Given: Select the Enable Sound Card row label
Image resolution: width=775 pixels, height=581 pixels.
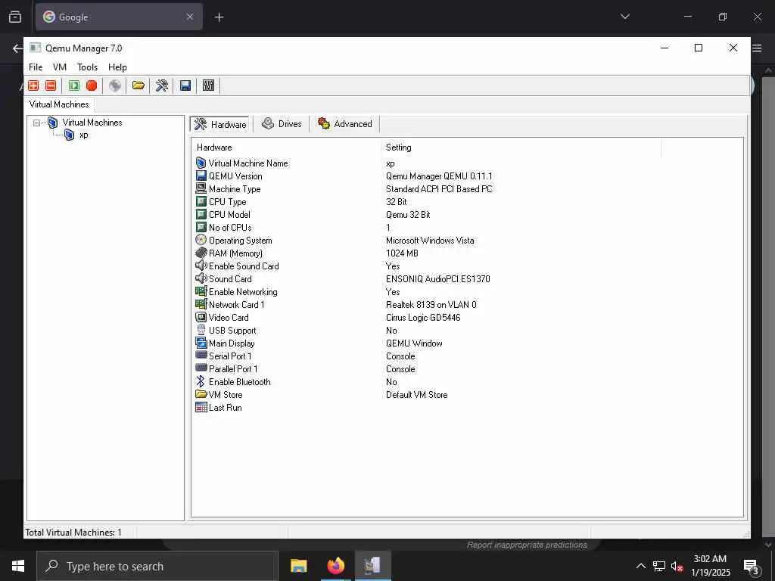Looking at the screenshot, I should tap(244, 266).
